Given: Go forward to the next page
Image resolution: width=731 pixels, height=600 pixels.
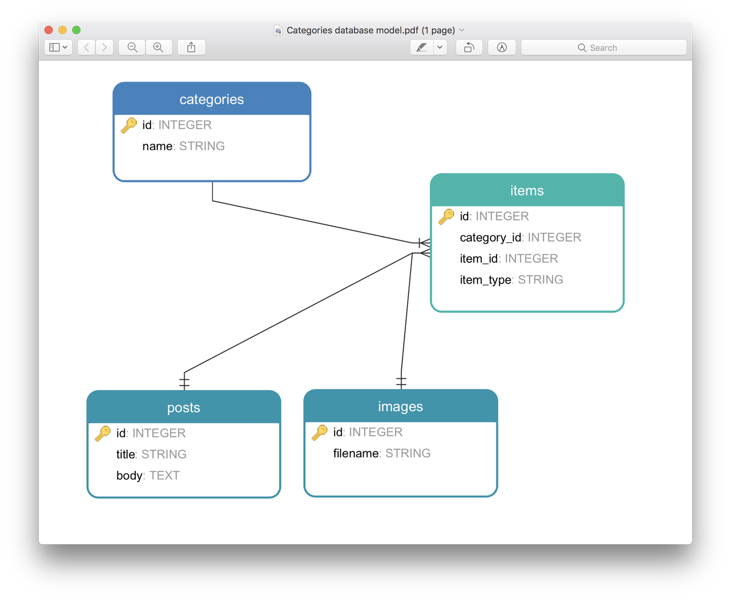Looking at the screenshot, I should pyautogui.click(x=104, y=47).
